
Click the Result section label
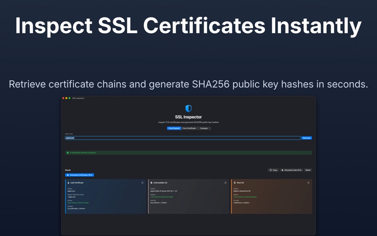[x=68, y=170]
